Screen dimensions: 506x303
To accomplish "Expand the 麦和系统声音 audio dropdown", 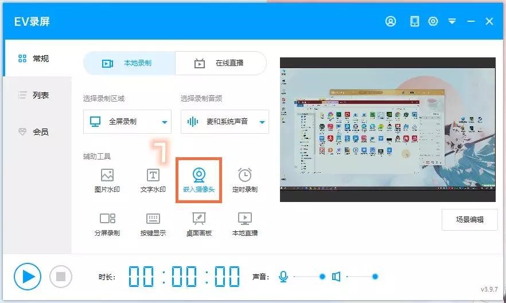I will (225, 122).
